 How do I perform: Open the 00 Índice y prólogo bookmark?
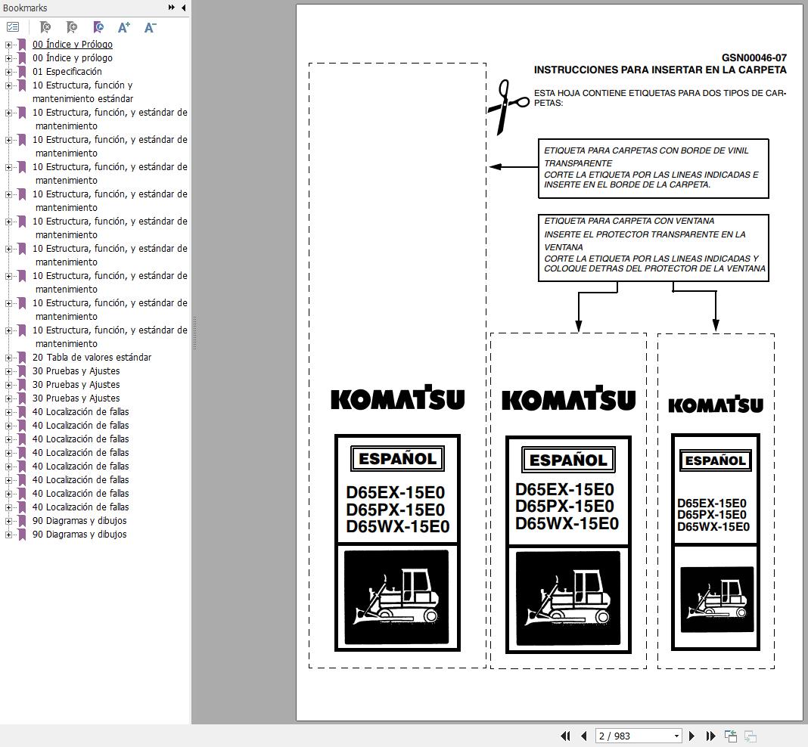(x=72, y=57)
